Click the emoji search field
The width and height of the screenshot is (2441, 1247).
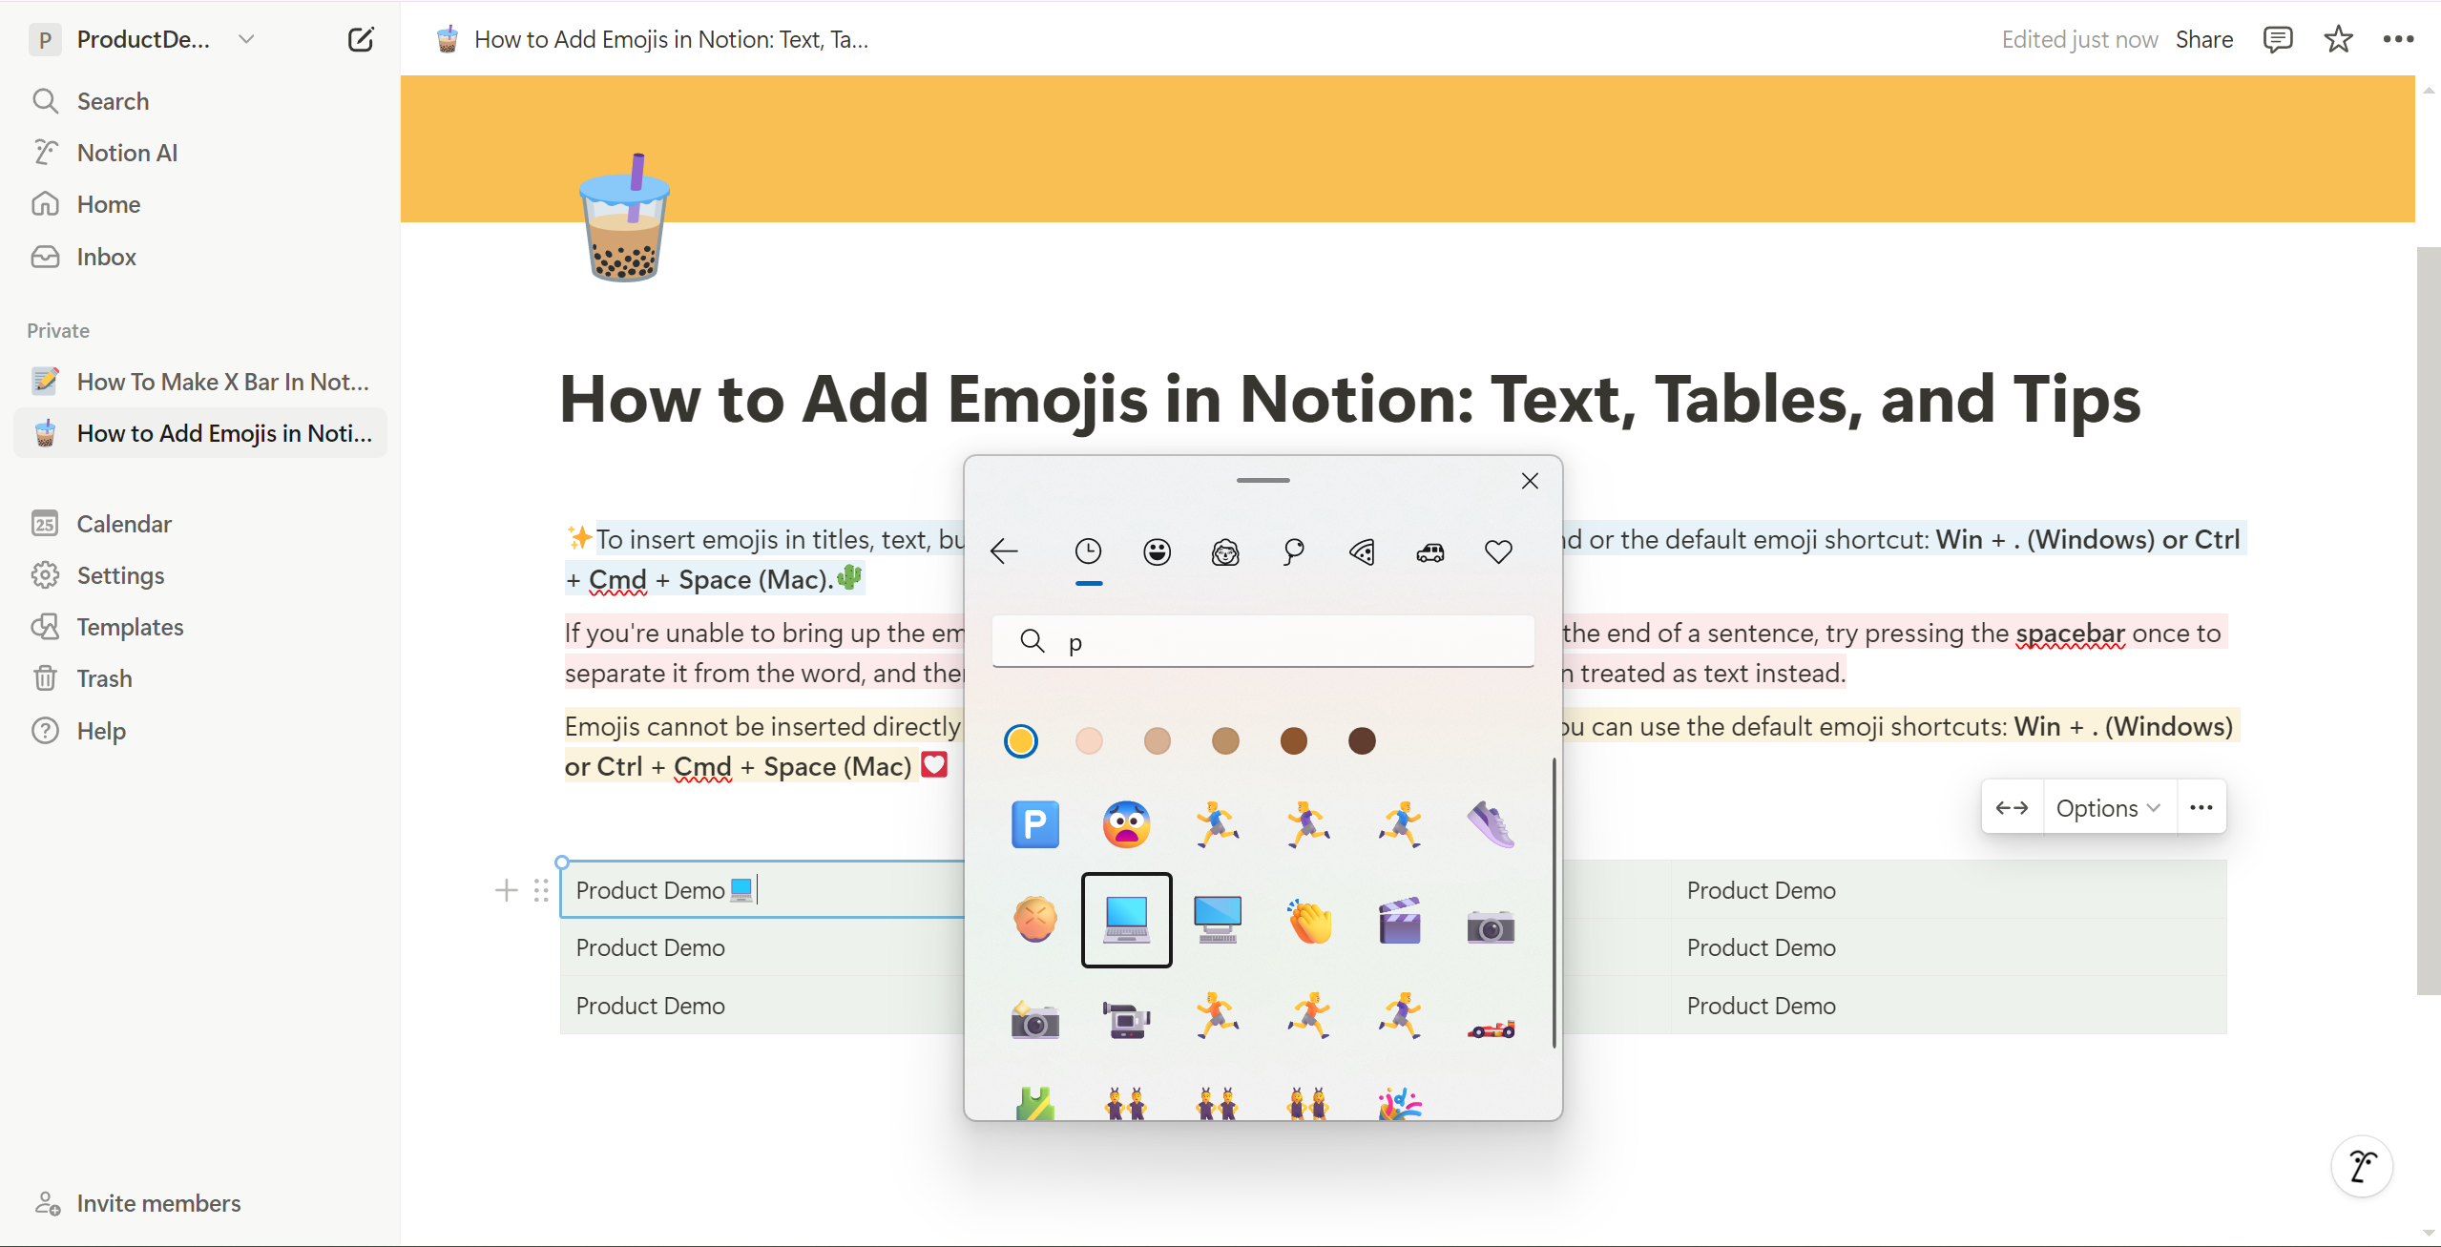(x=1263, y=641)
